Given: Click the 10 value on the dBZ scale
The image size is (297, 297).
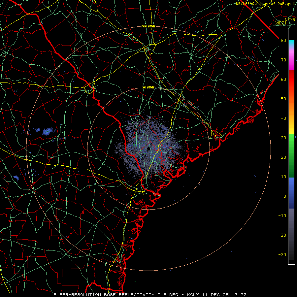Looking at the screenshot, I should tap(283, 177).
